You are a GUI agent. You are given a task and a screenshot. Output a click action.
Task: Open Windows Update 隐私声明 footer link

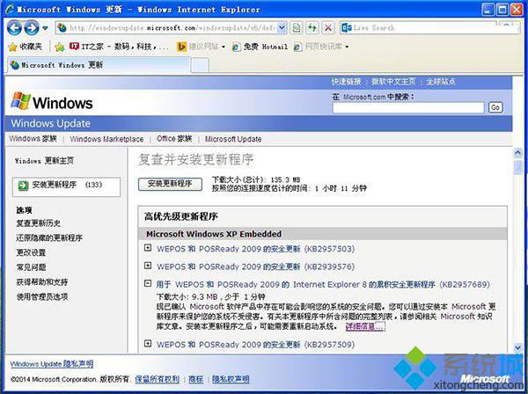tap(52, 364)
